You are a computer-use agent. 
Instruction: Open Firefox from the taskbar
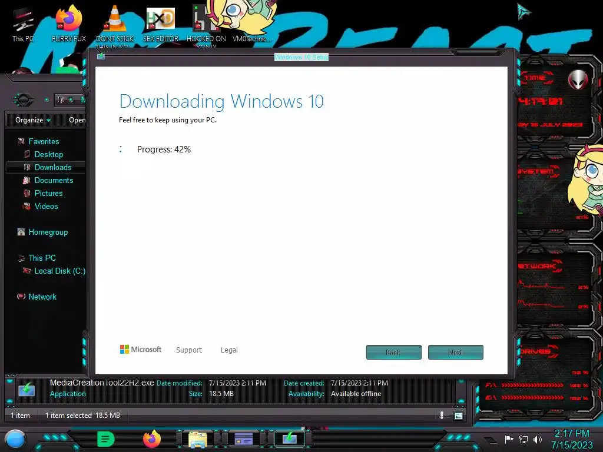click(x=152, y=439)
